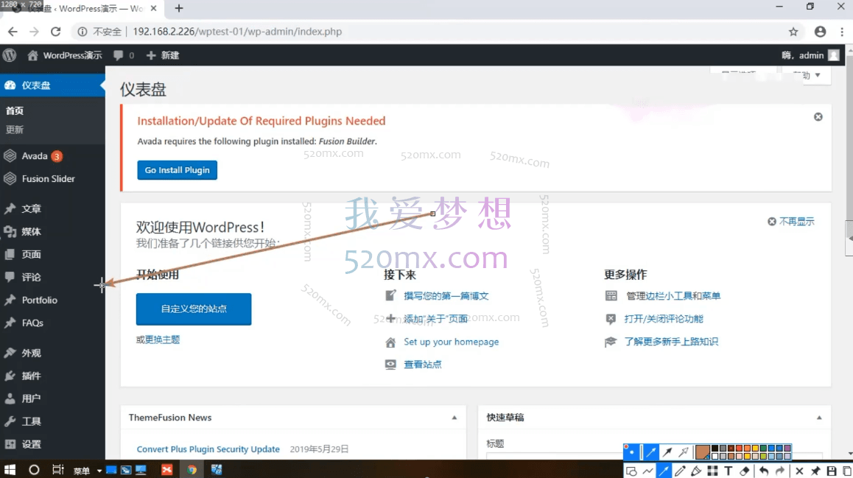
Task: Select the Eraser tool in the annotation toolbar
Action: (745, 470)
